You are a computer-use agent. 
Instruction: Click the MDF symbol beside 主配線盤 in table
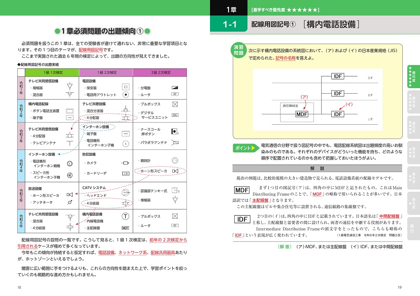click(125, 228)
